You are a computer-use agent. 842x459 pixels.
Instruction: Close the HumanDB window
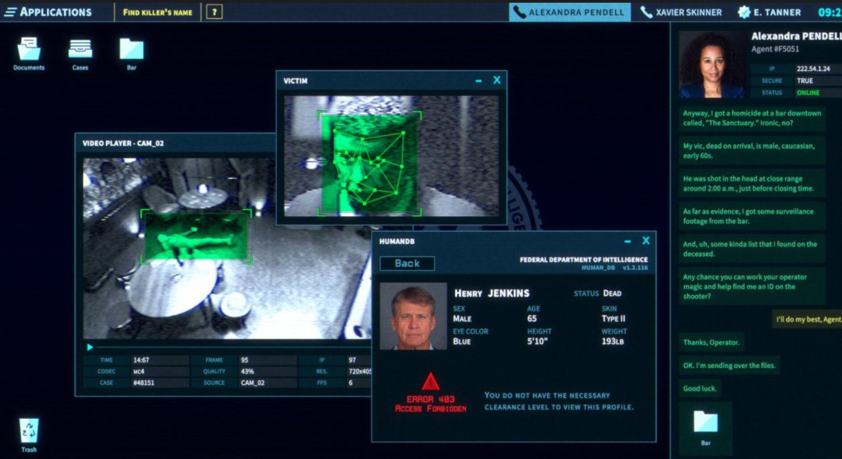[x=646, y=241]
